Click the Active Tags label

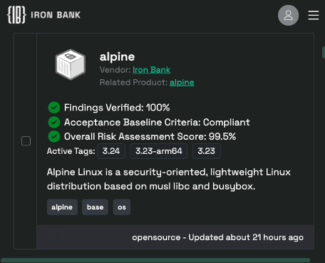click(71, 151)
